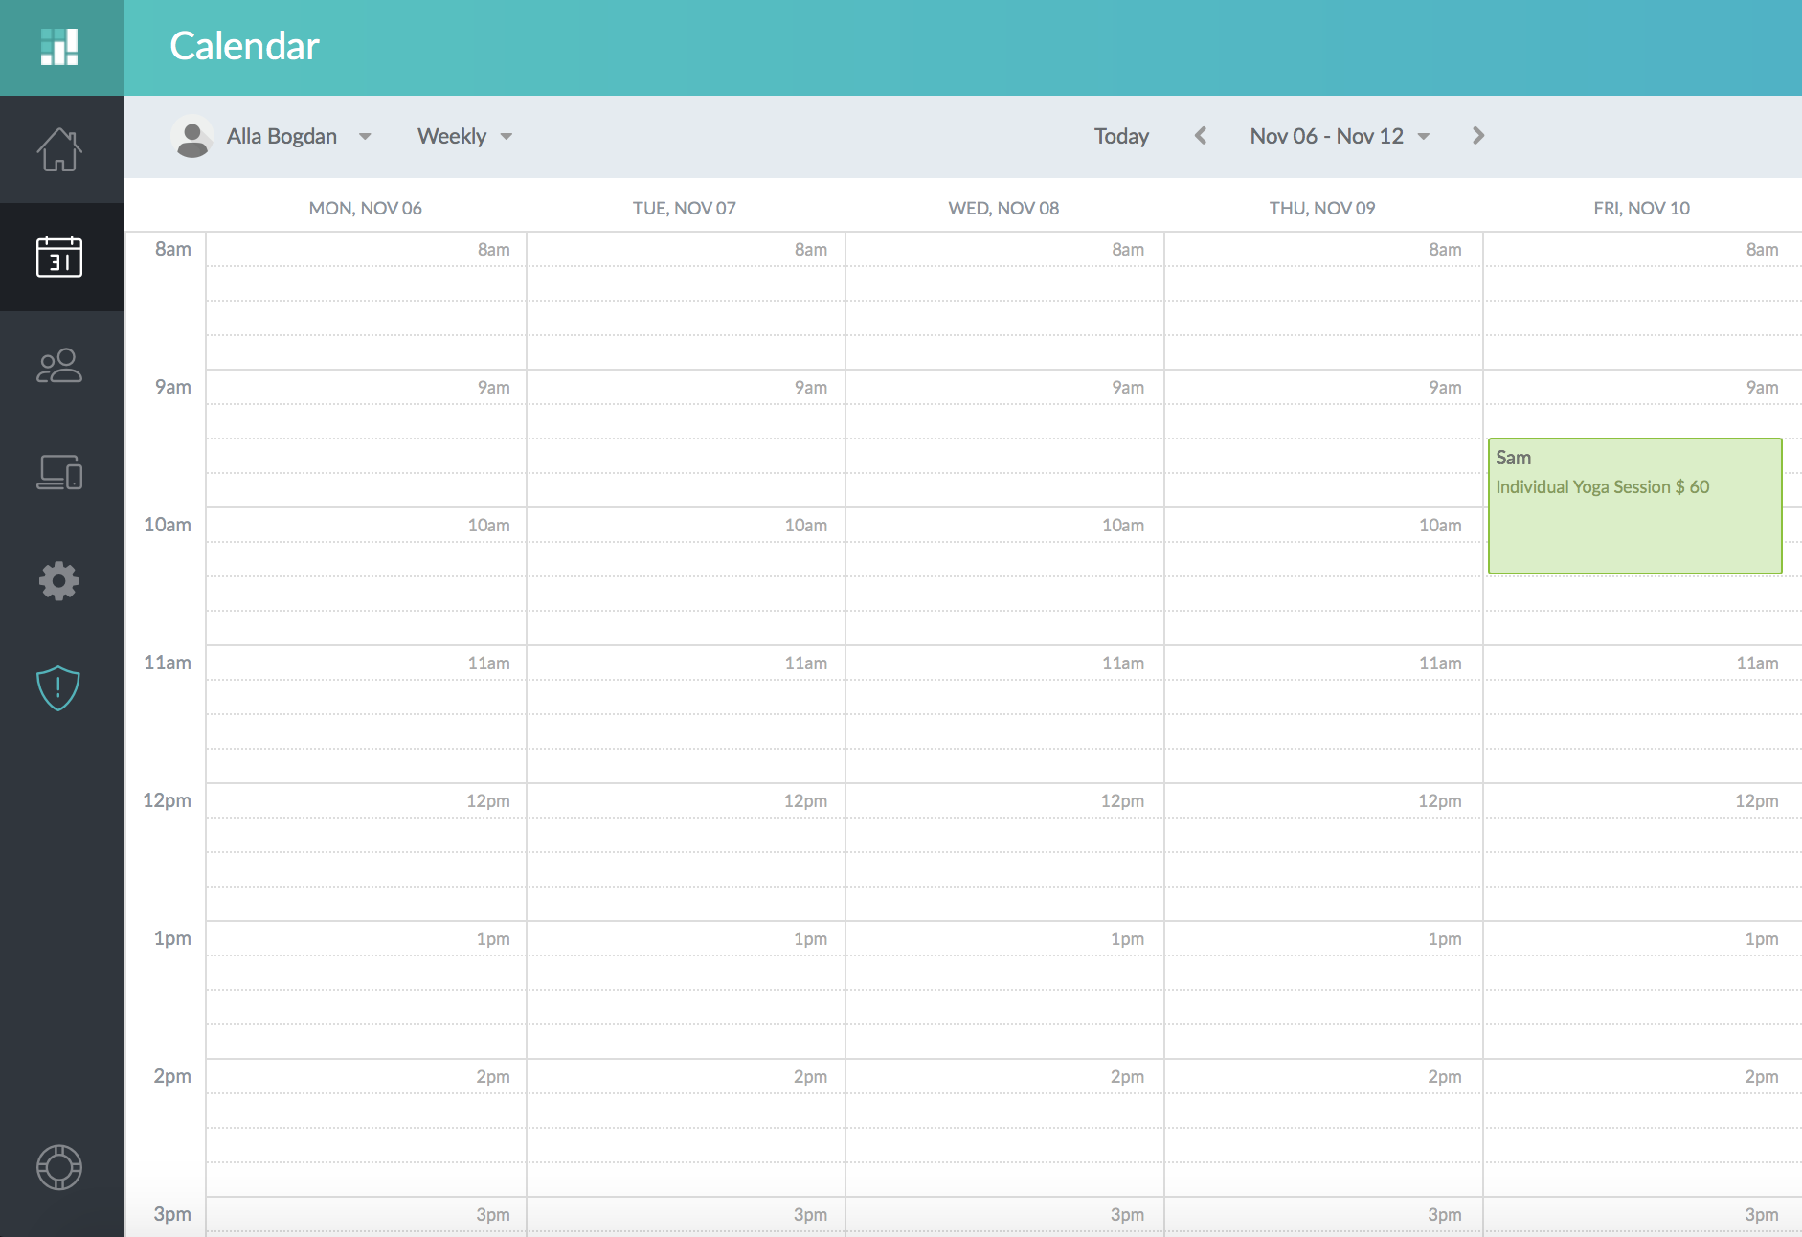Select the 12pm slot on Friday Nov 10
Screen dimensions: 1802x1237
tap(1643, 800)
